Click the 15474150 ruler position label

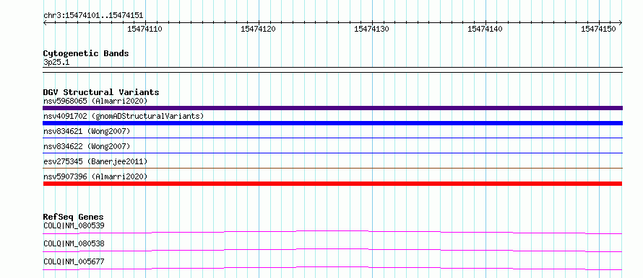[598, 29]
